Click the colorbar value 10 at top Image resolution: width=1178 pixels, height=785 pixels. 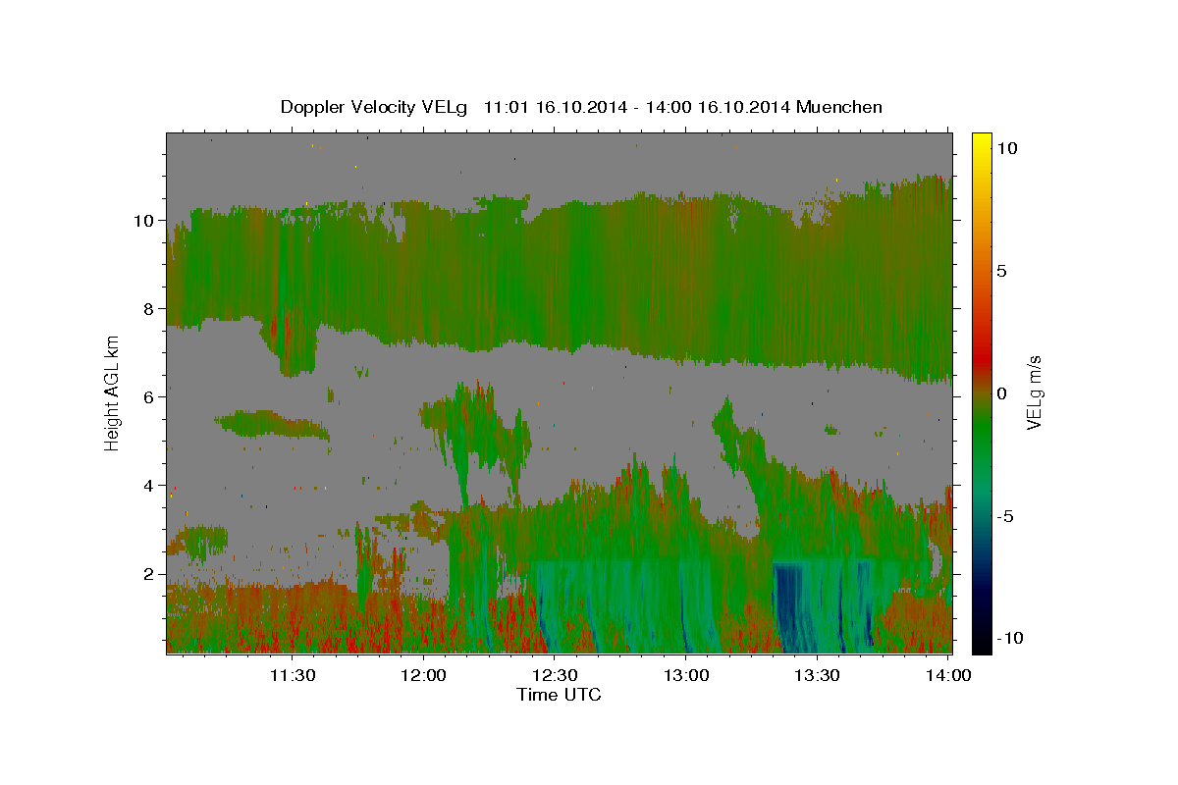click(1007, 148)
